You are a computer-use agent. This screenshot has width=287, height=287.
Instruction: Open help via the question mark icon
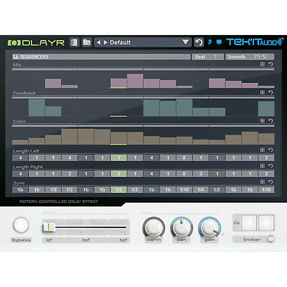210,42
